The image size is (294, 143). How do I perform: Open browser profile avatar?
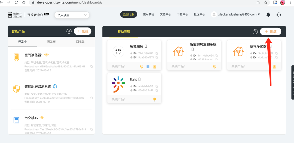pos(283,2)
